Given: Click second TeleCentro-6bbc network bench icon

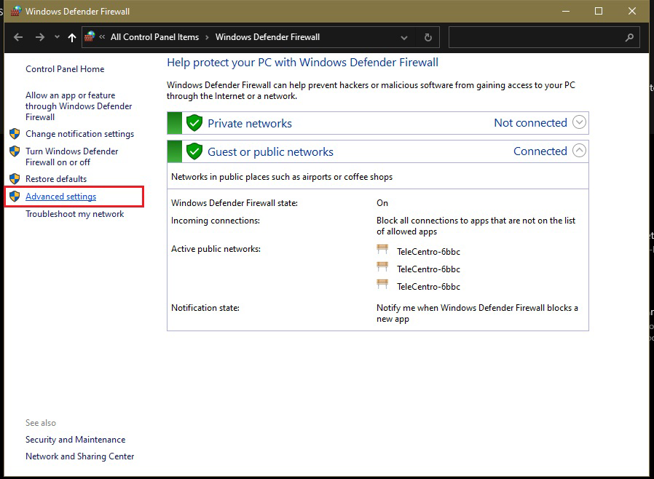Looking at the screenshot, I should click(382, 267).
